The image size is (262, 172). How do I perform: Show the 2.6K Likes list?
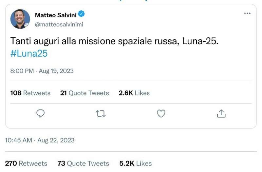[134, 93]
